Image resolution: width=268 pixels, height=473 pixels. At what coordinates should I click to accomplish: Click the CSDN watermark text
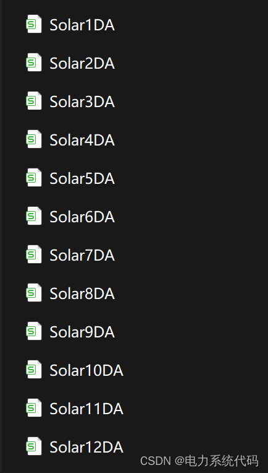tap(199, 461)
